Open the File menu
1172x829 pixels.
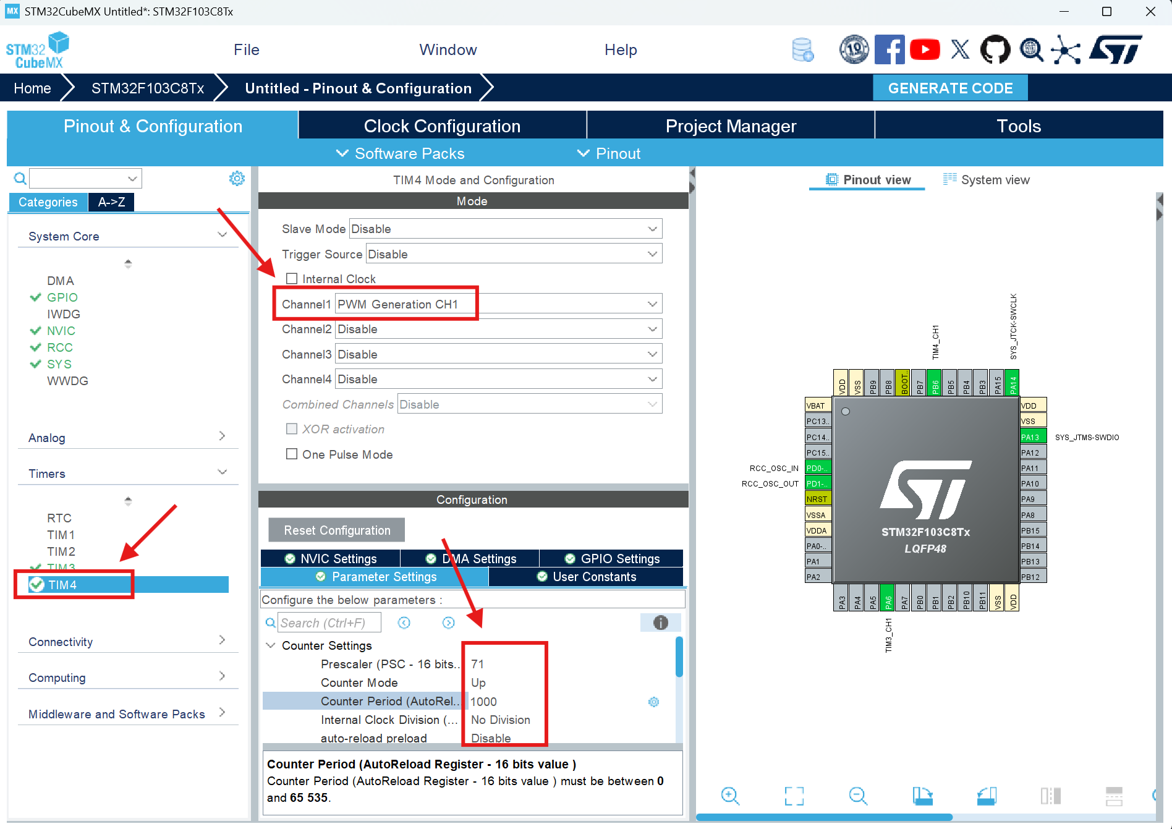pos(247,49)
